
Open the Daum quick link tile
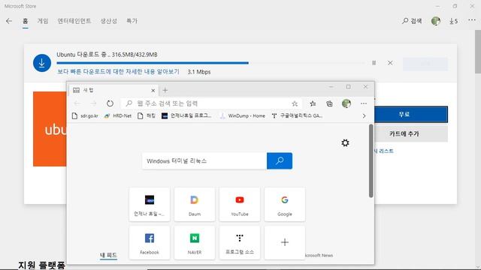[195, 205]
